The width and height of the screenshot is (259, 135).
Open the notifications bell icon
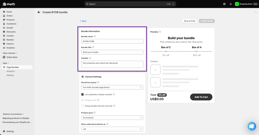[x=231, y=4]
